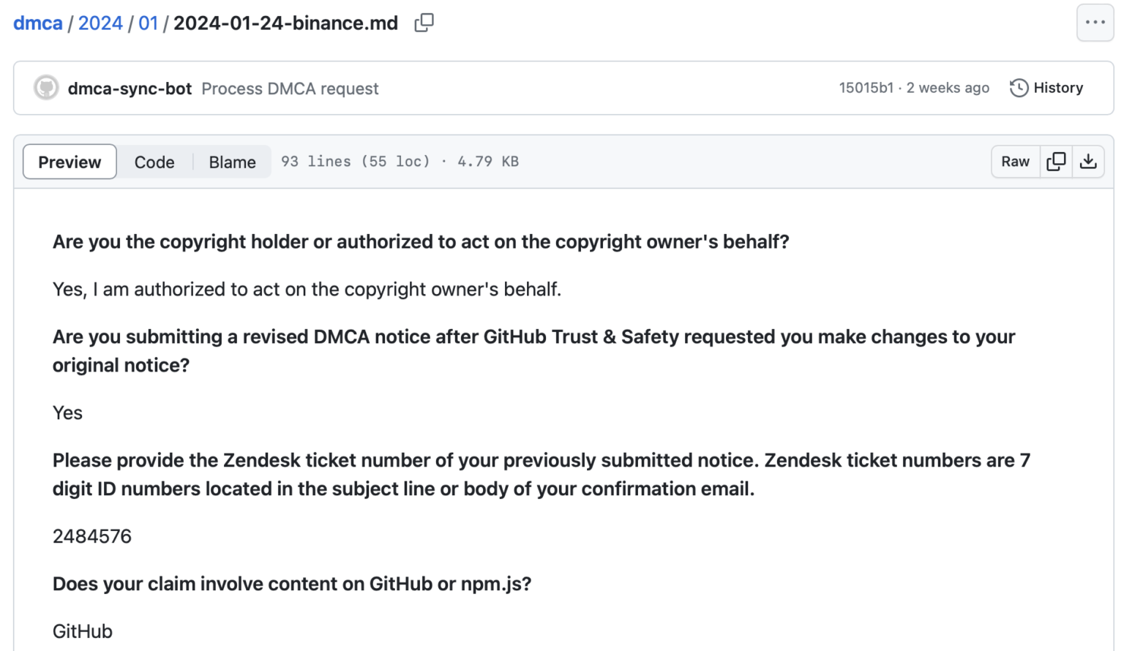
Task: Open the dmca-sync-bot user profile link
Action: pos(130,89)
